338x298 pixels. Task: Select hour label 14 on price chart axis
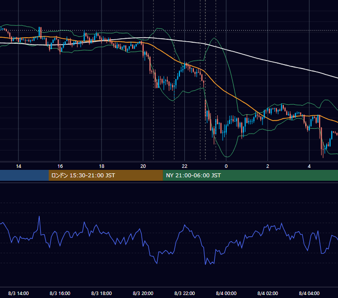click(18, 166)
